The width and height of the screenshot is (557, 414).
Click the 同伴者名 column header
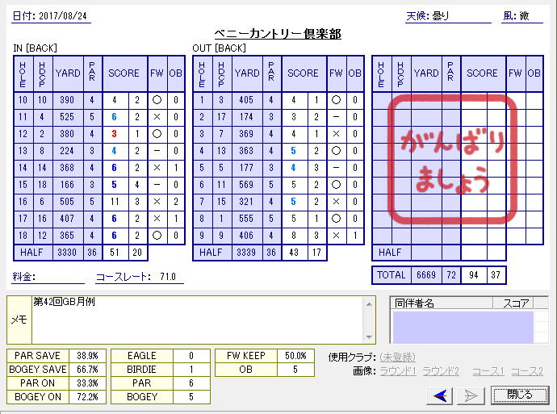coord(442,303)
